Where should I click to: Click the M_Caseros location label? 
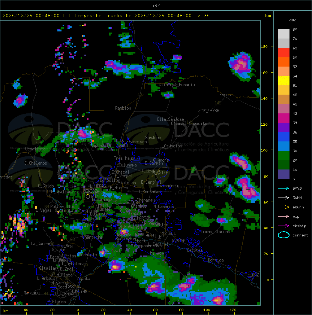click(x=163, y=206)
